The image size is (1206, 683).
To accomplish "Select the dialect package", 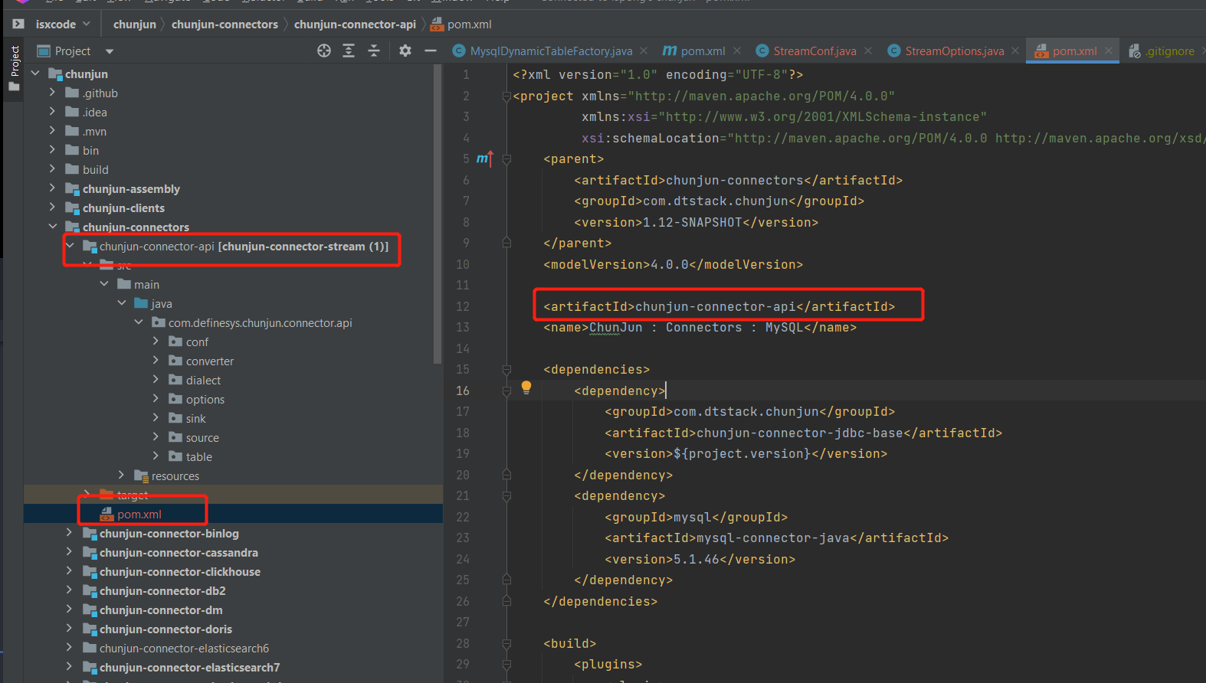I will (203, 381).
